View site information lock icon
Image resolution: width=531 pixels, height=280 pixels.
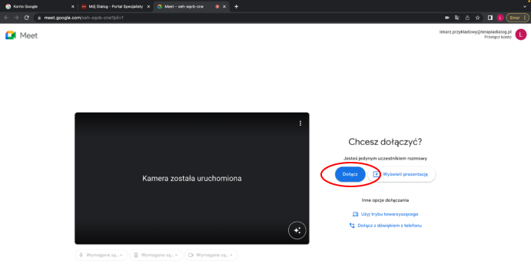[39, 18]
